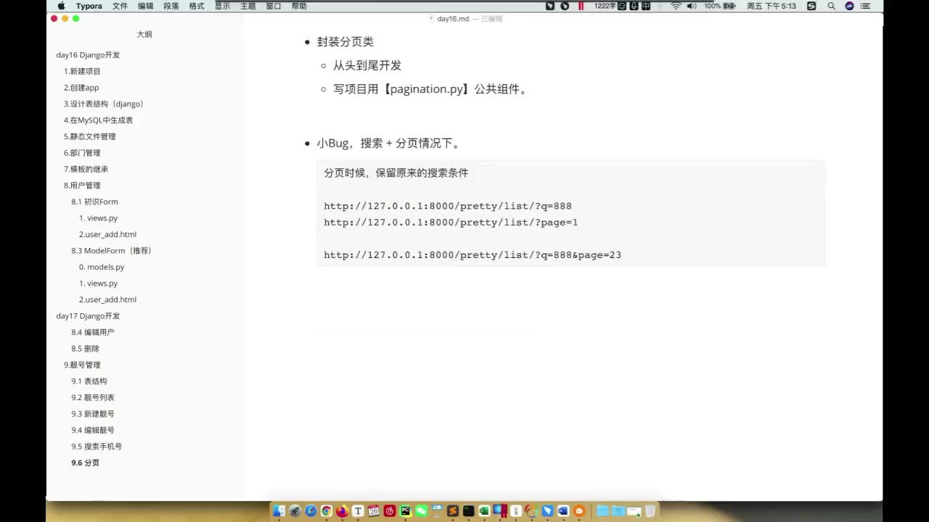The image size is (929, 522).
Task: Open Spotlight search in menu bar
Action: [831, 6]
